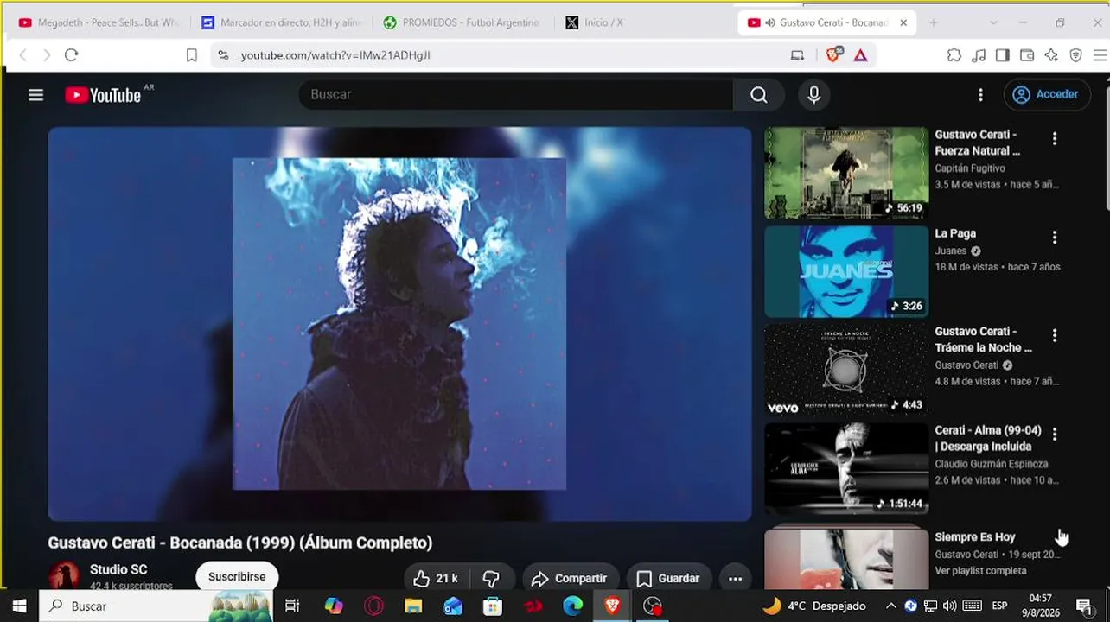This screenshot has height=622, width=1110.
Task: Bookmark this page with the bookmark icon
Action: tap(192, 55)
